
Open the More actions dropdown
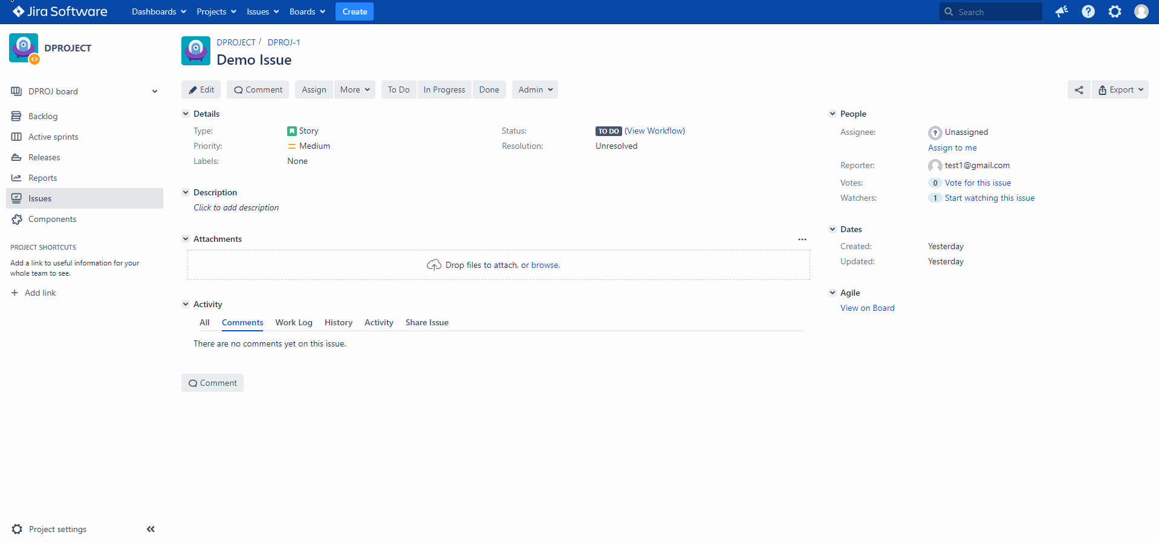[x=355, y=89]
